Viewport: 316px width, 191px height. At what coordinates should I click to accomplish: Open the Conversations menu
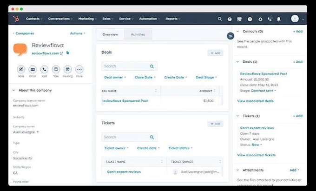click(60, 19)
